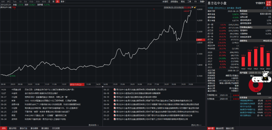
Task: Click the 更多新闻>> link
Action: pos(94,125)
